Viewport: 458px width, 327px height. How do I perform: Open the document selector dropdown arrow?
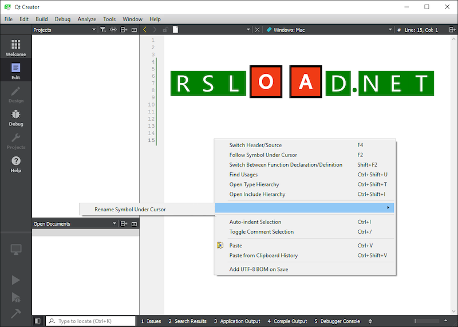pyautogui.click(x=248, y=30)
